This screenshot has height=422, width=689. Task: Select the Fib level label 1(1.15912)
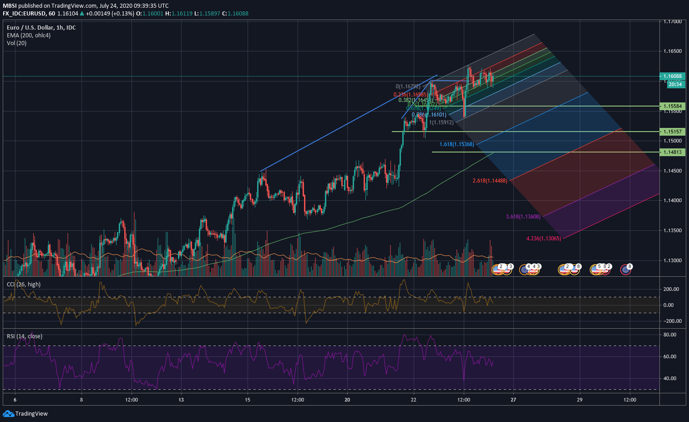441,122
